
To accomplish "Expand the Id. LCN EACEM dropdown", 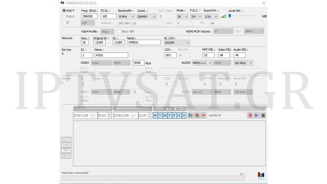I will click(177, 43).
